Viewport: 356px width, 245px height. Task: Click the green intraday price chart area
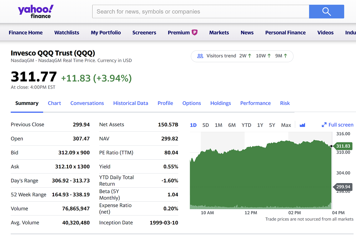coord(261,175)
